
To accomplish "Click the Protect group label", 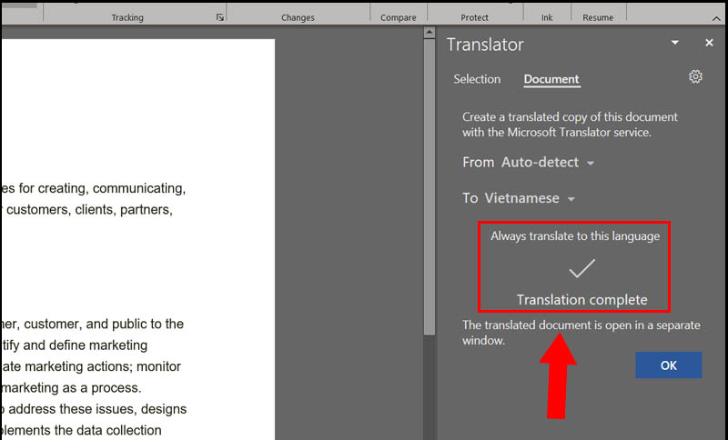I will pyautogui.click(x=474, y=17).
